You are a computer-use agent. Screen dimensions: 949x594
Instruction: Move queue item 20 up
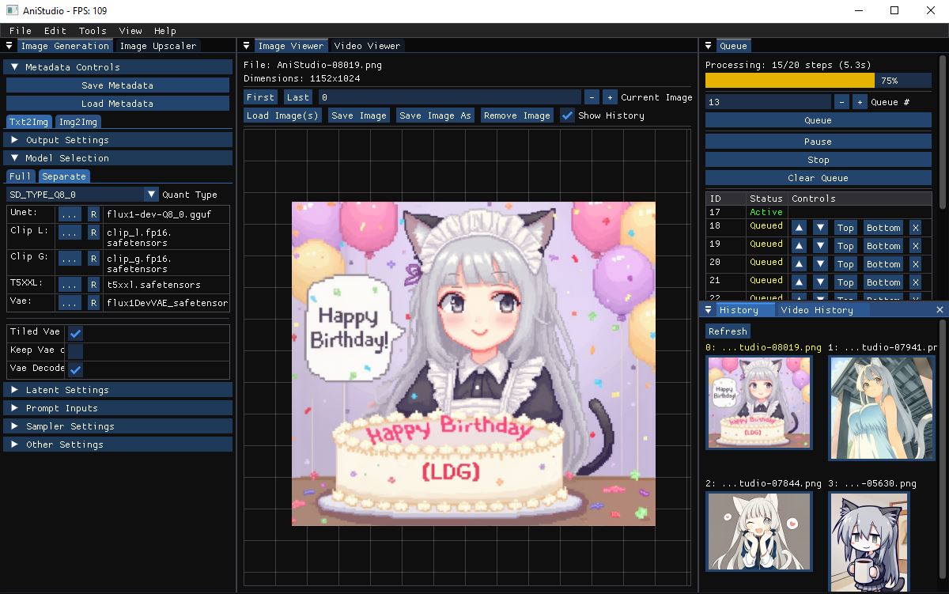[799, 264]
